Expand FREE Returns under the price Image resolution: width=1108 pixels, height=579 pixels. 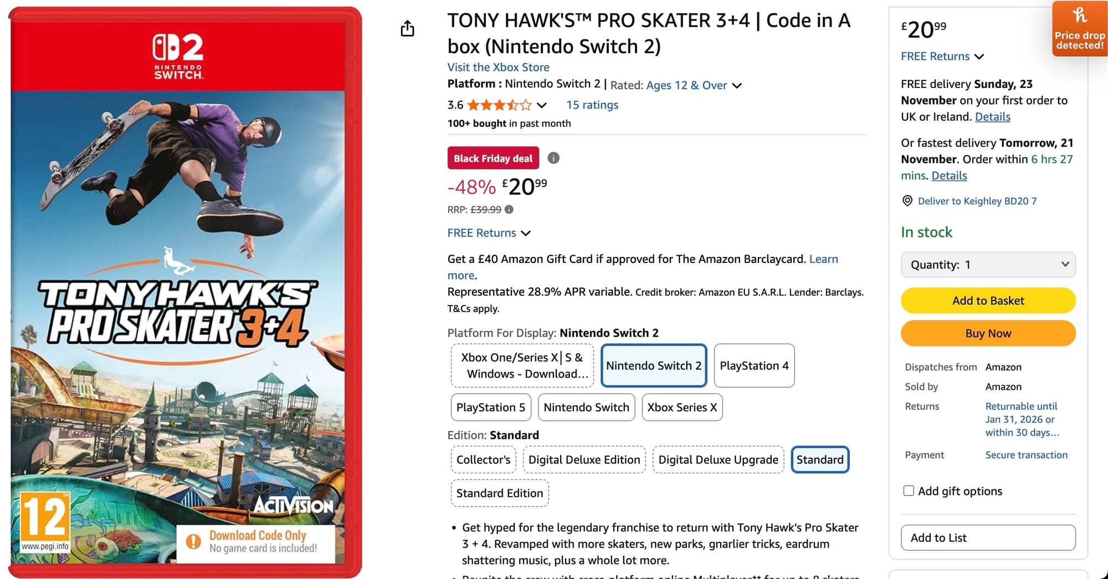(x=489, y=233)
